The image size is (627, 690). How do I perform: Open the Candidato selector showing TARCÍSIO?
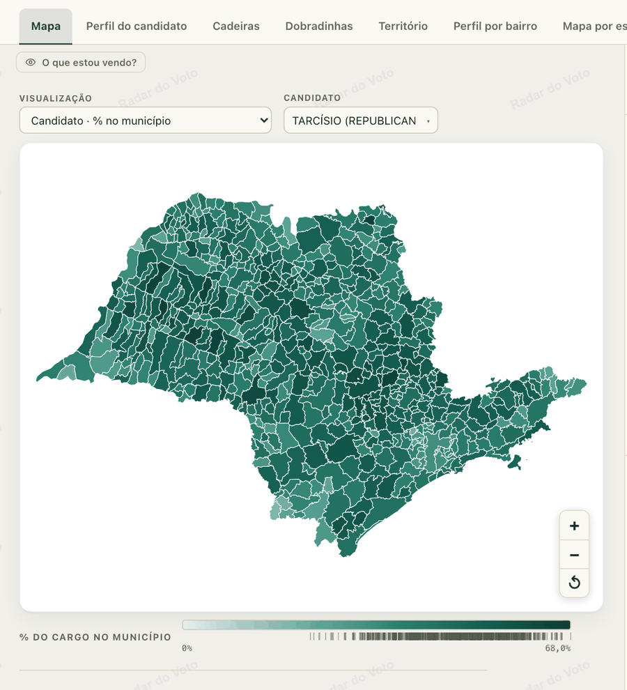[361, 120]
